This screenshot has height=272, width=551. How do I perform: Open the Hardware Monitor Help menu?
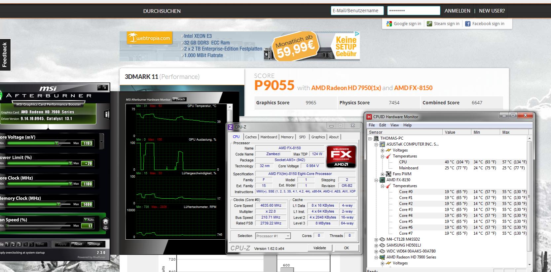tap(407, 125)
